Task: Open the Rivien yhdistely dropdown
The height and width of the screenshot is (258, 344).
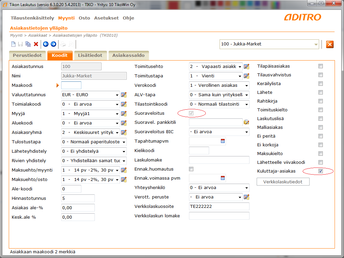Action: (94, 161)
